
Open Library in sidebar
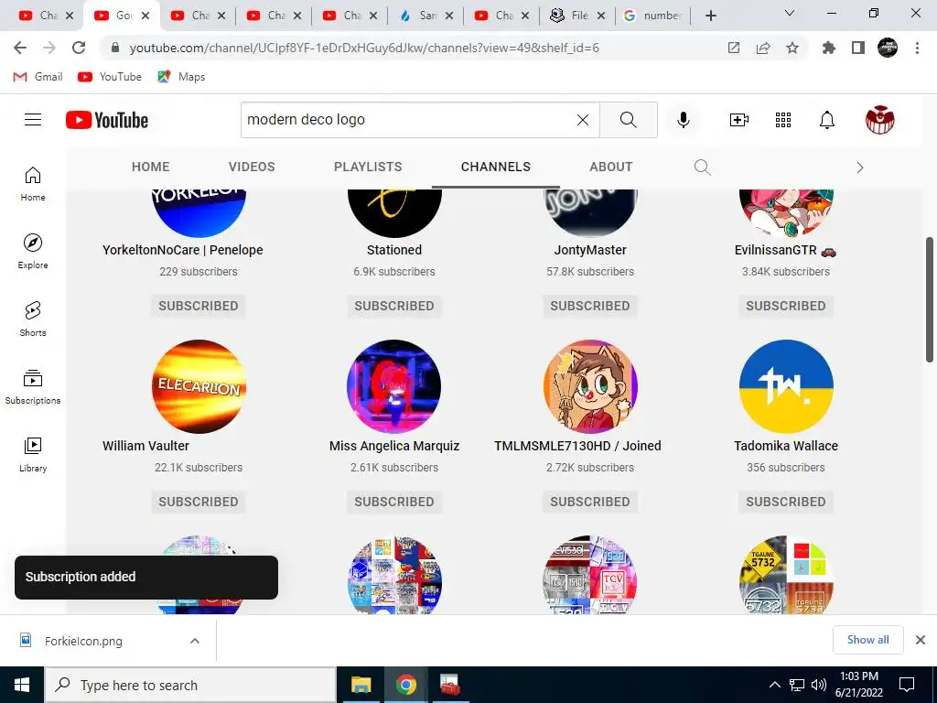pyautogui.click(x=33, y=454)
